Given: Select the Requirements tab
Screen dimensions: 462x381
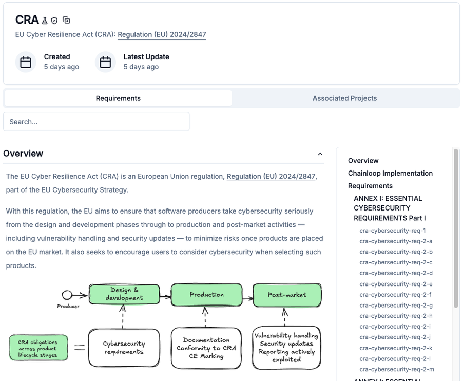Looking at the screenshot, I should [x=118, y=98].
